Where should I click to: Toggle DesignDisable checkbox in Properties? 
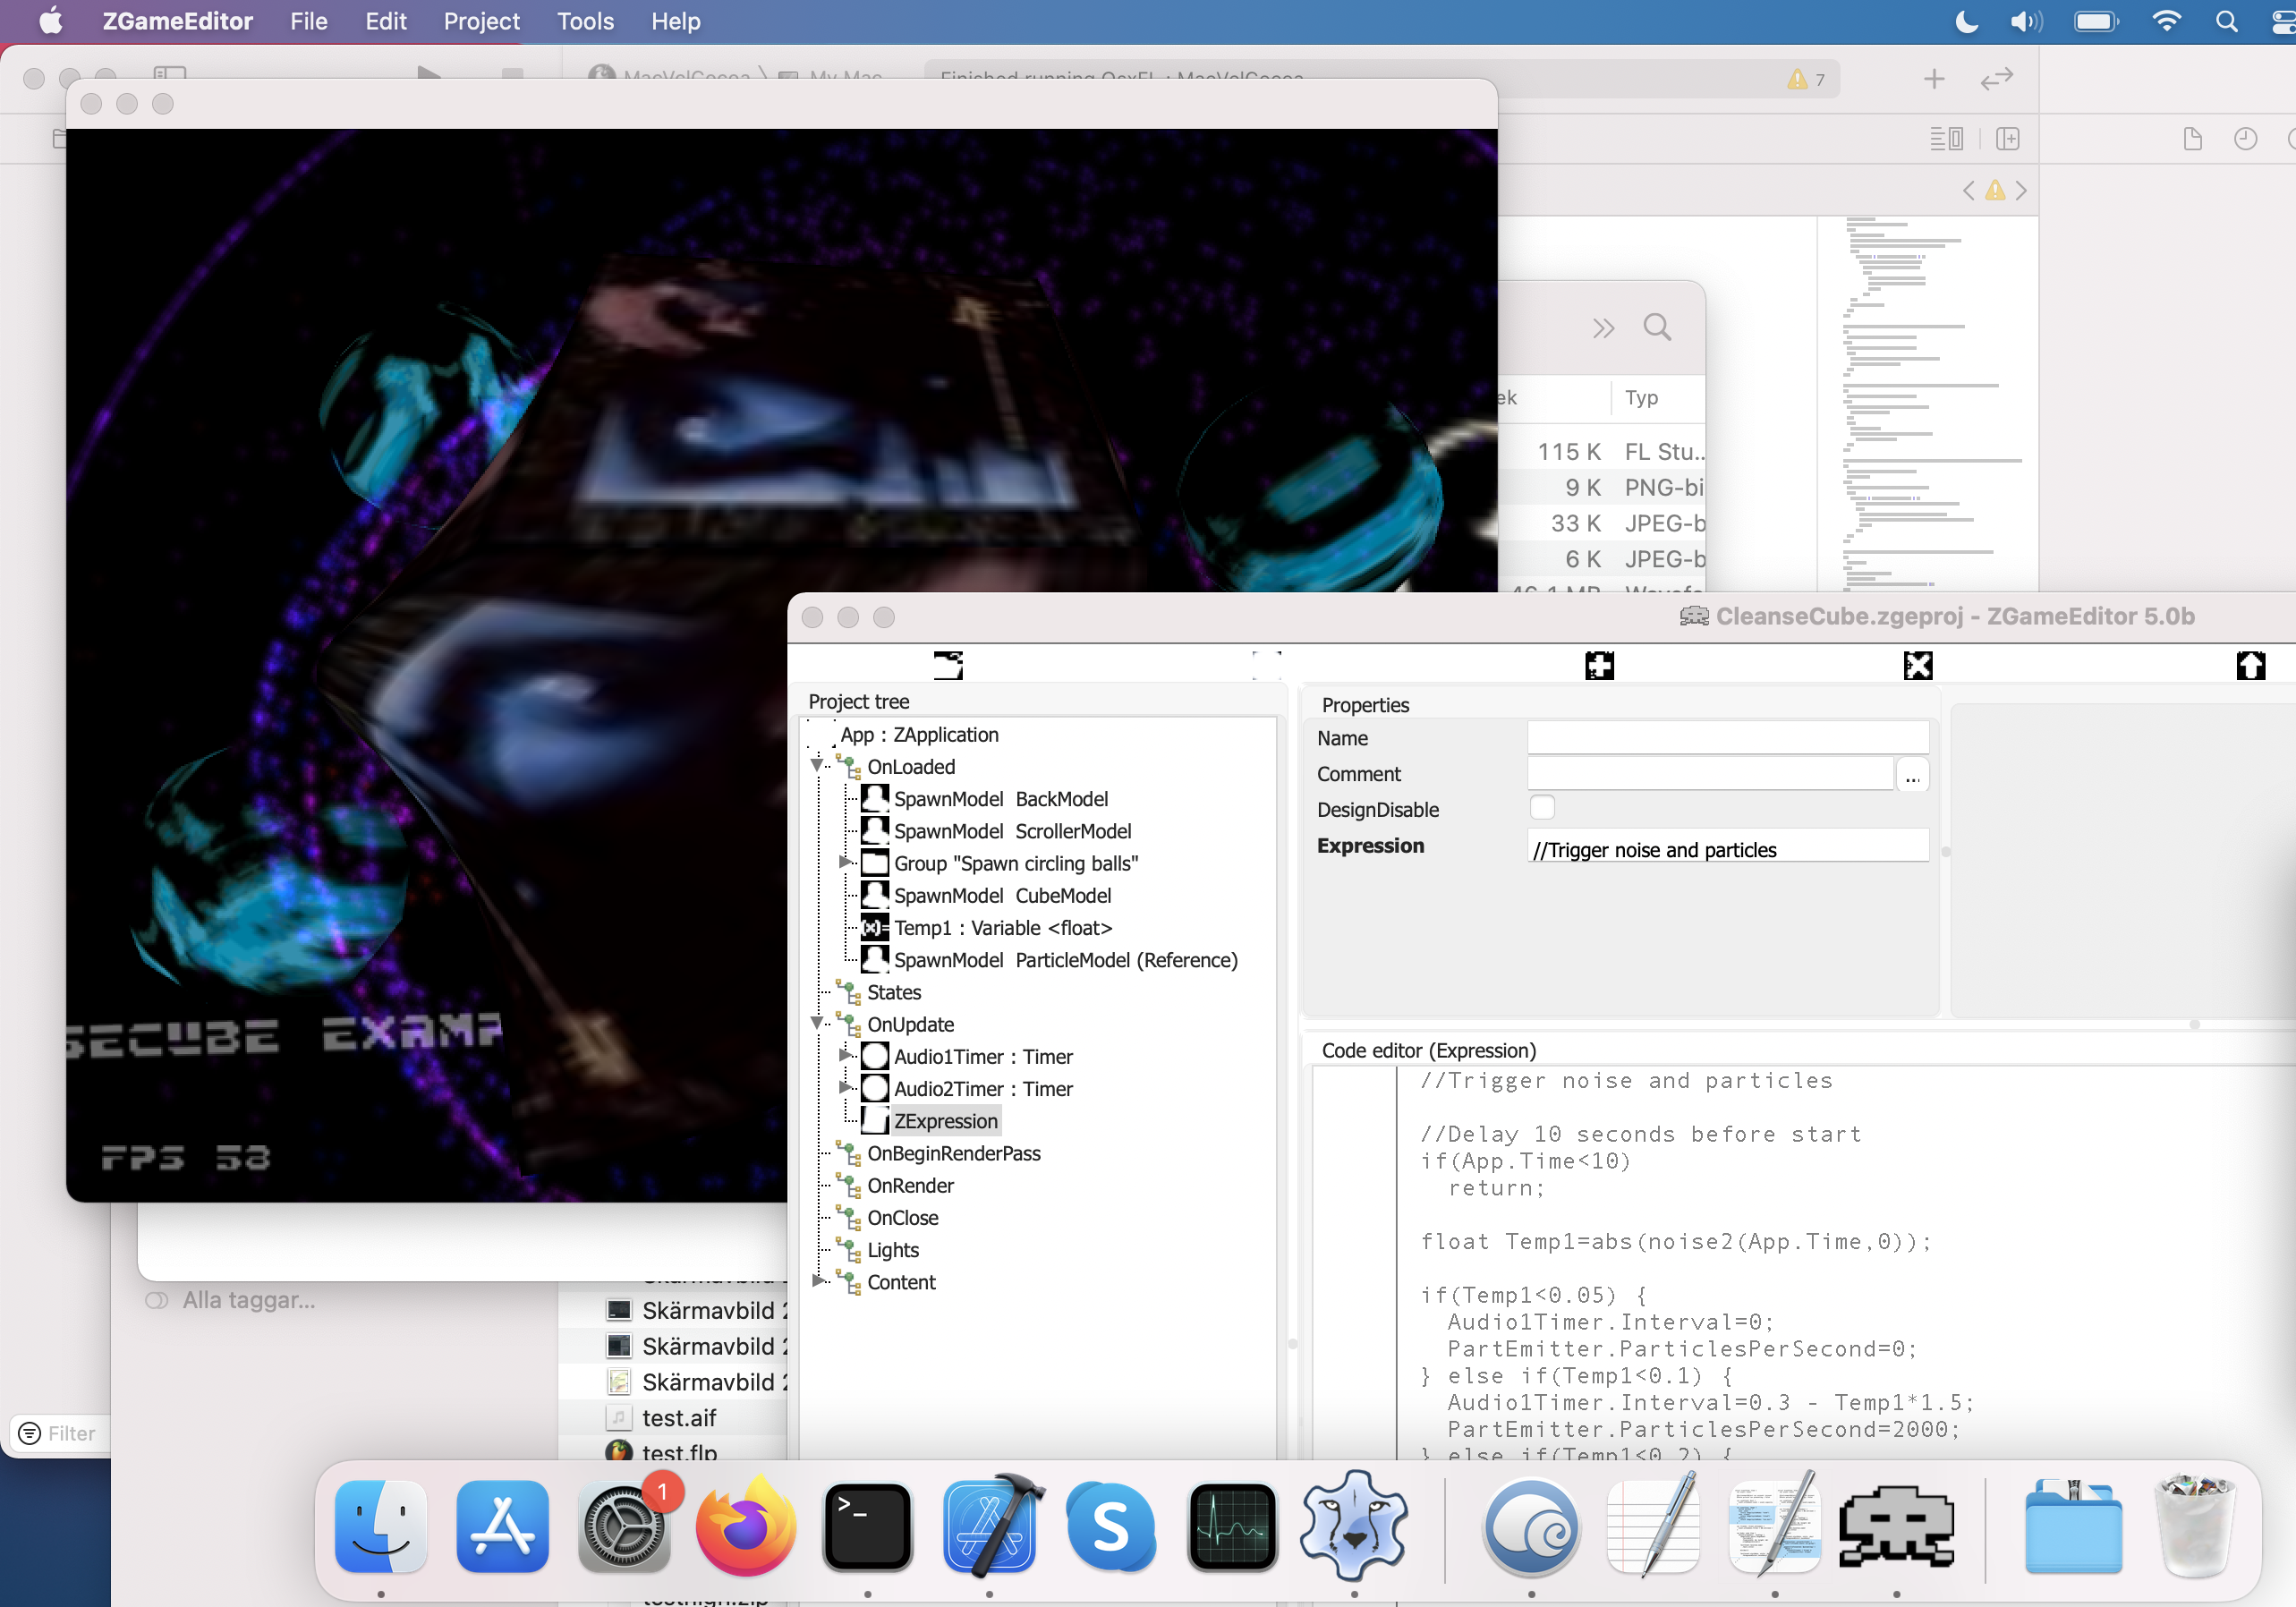coord(1543,808)
